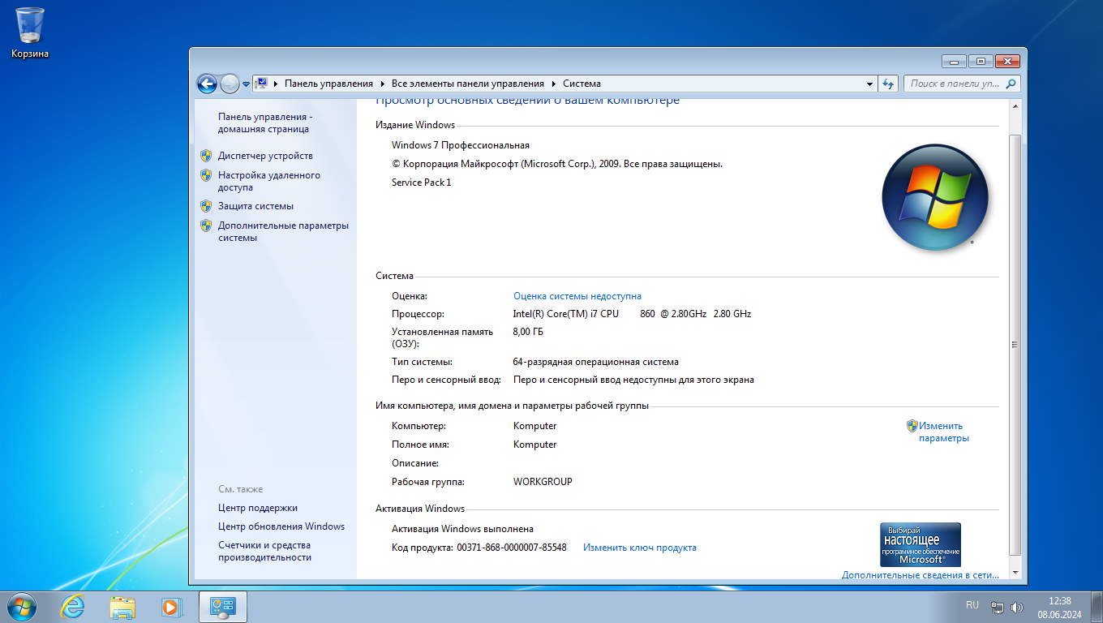Click the Back navigation arrow button
This screenshot has width=1103, height=623.
(x=207, y=84)
